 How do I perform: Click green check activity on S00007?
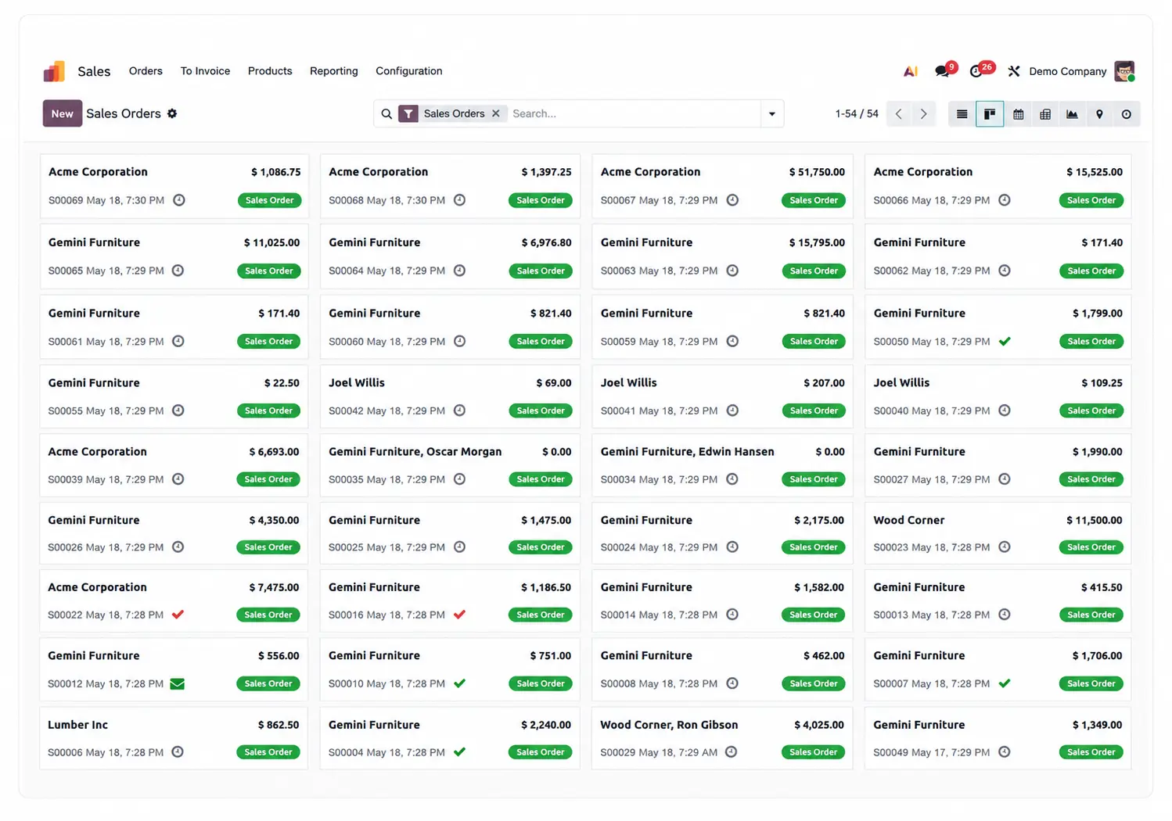pos(1005,683)
